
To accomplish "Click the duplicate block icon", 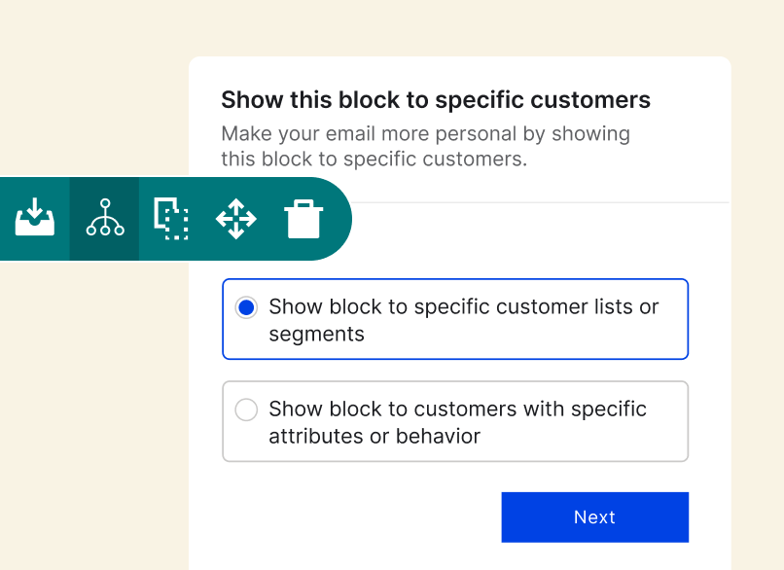I will tap(172, 218).
